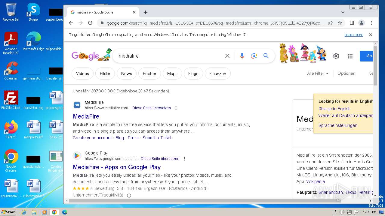Screen dimensions: 385x216
Task: Expand the tab search chevron in Chrome
Action: click(343, 12)
